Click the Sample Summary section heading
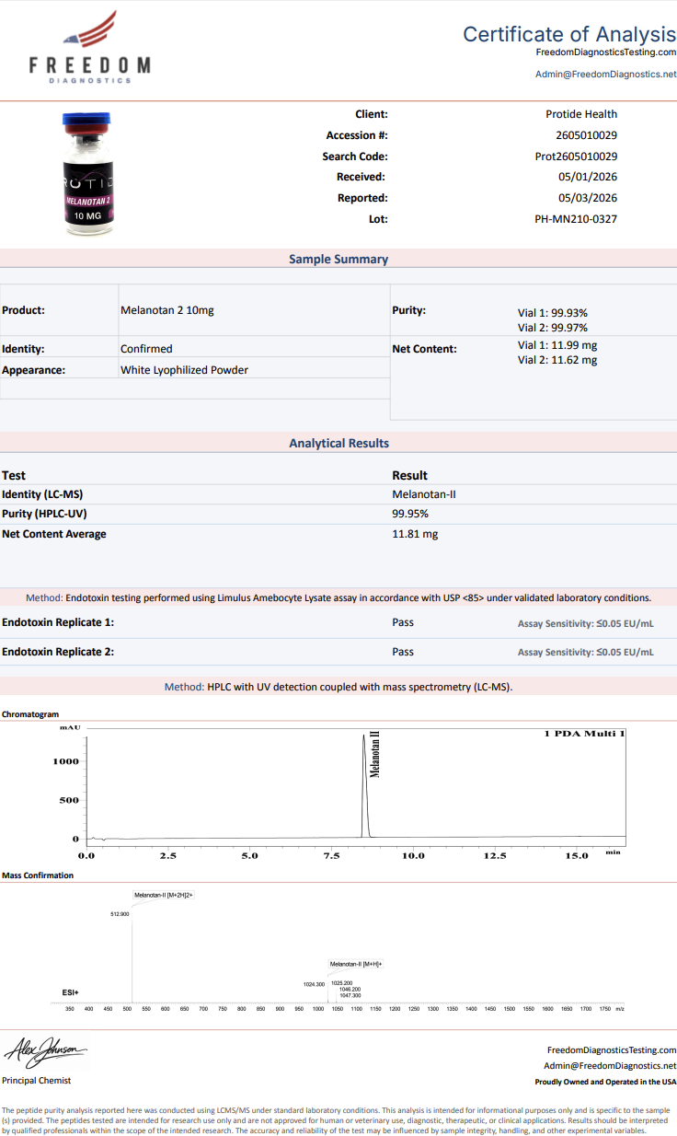Viewport: 677px width, 1136px height. click(x=338, y=260)
